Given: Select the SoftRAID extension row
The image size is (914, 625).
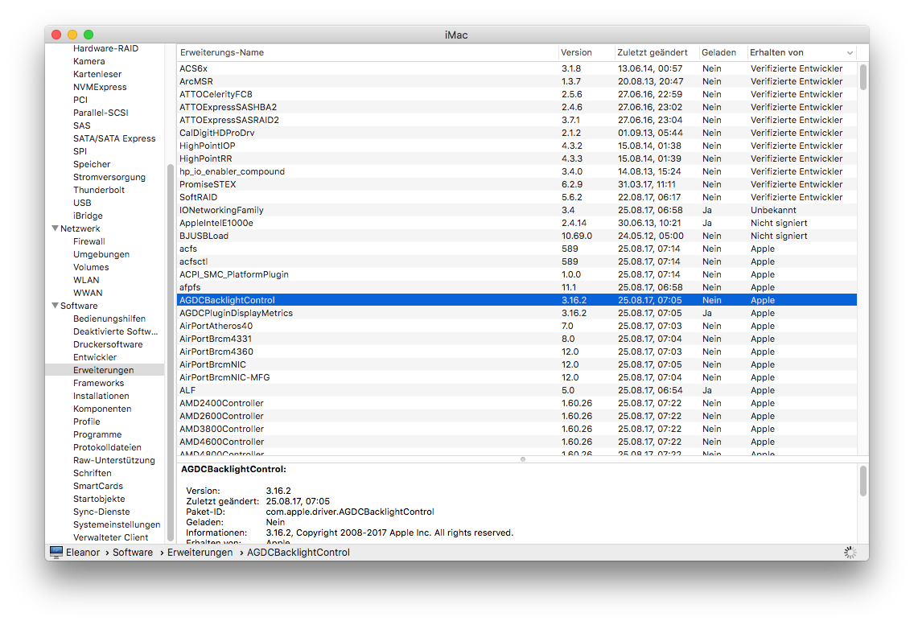Looking at the screenshot, I should [x=517, y=197].
